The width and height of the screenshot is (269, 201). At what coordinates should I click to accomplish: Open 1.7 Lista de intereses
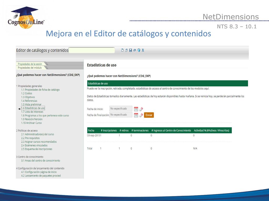[32, 112]
